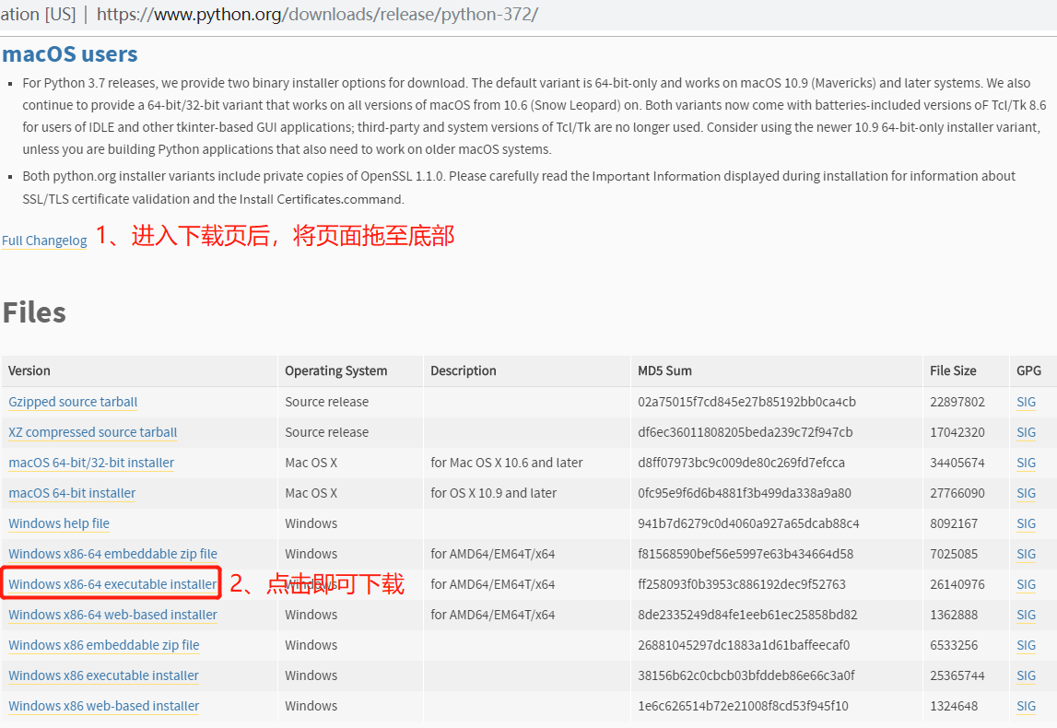Click the File Size column header
The width and height of the screenshot is (1057, 728).
click(x=952, y=370)
